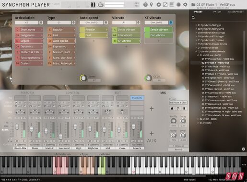Click the Speed knob under Auto-speed

pyautogui.click(x=83, y=78)
